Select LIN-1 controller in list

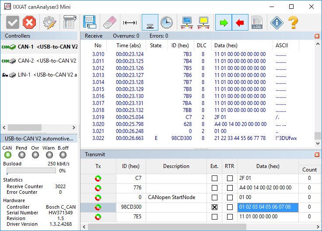(39, 75)
